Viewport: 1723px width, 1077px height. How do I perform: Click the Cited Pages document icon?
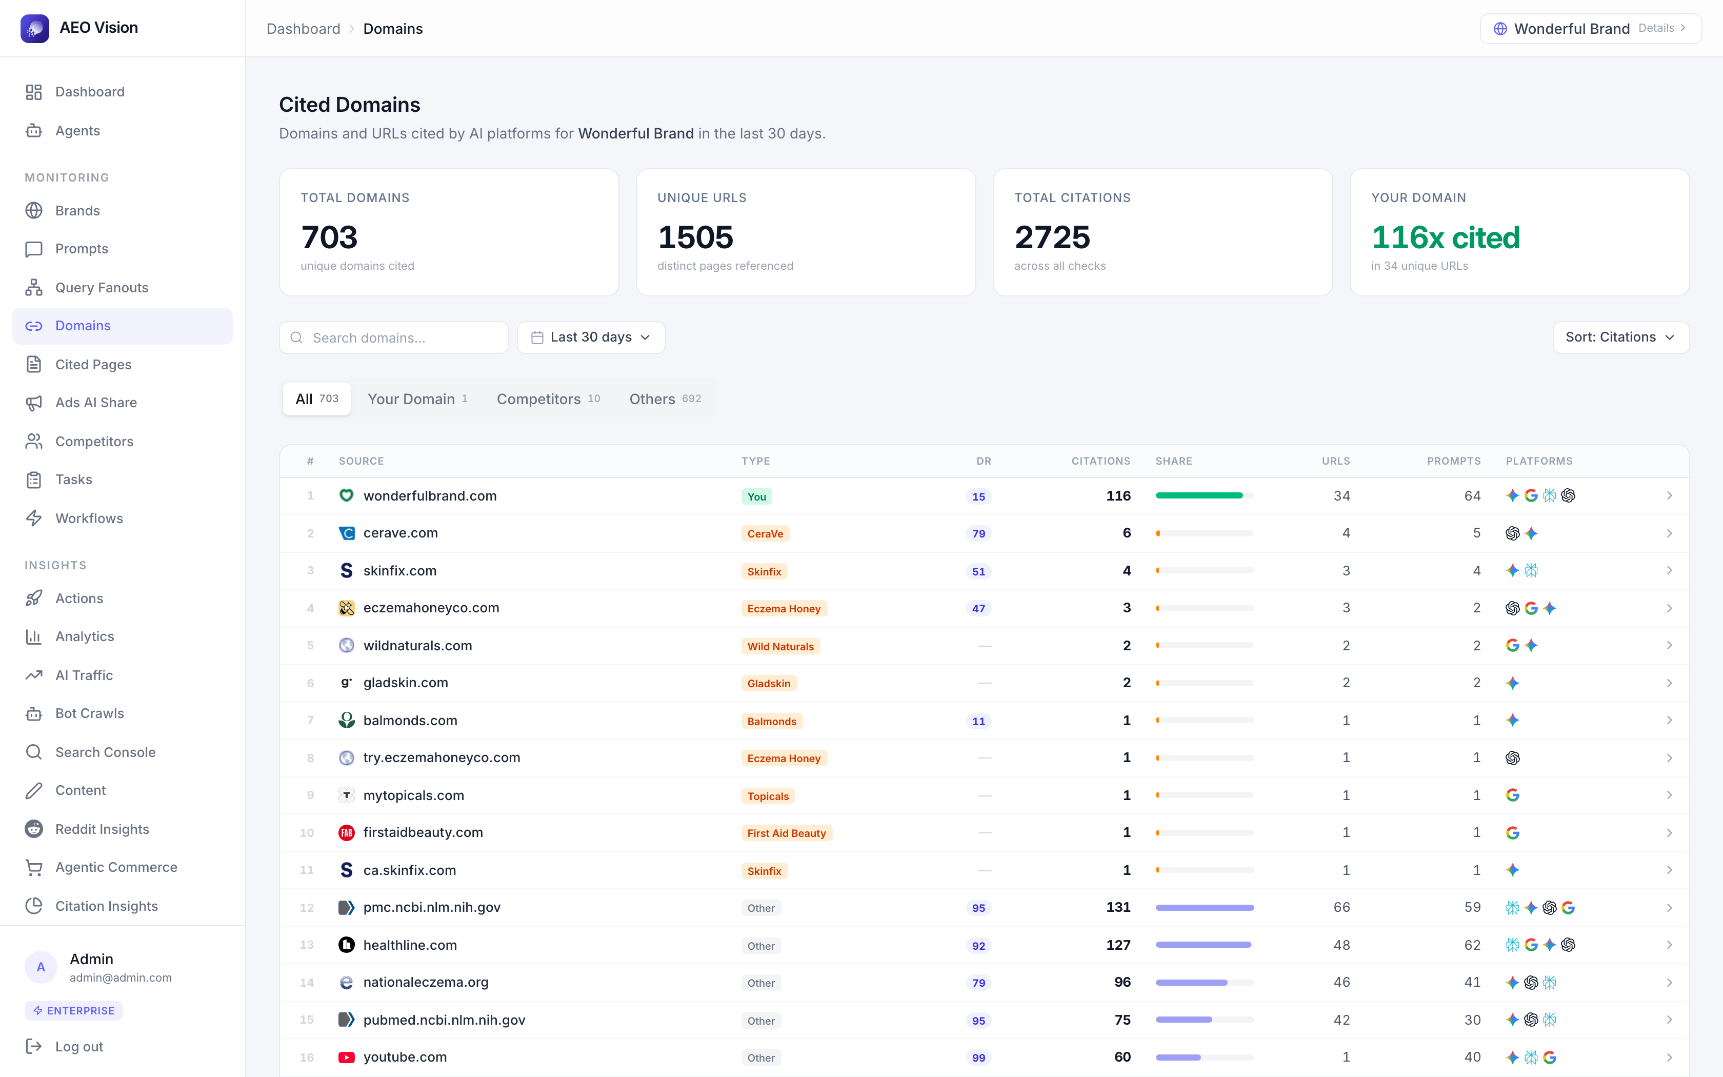point(33,365)
